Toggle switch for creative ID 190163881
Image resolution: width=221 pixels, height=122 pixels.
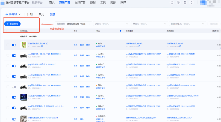[14, 56]
